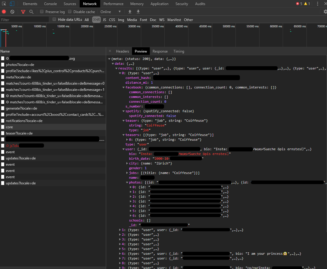Viewport: 327px width, 269px height.
Task: Open the Console panel tab
Action: coord(51,4)
